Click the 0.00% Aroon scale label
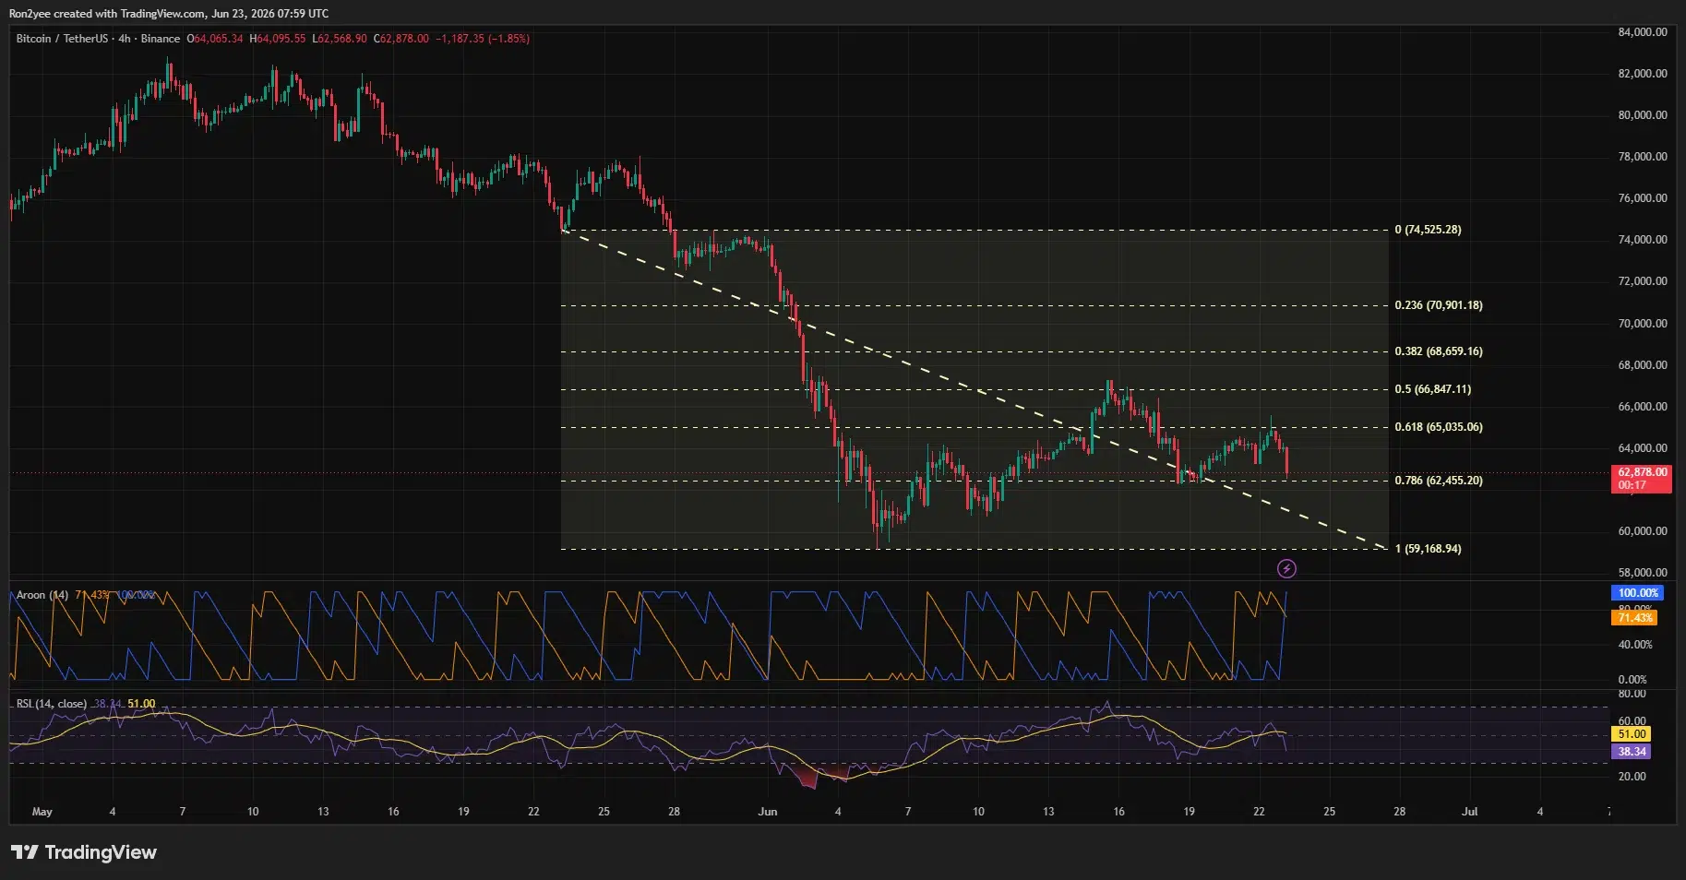This screenshot has width=1686, height=880. 1632,680
